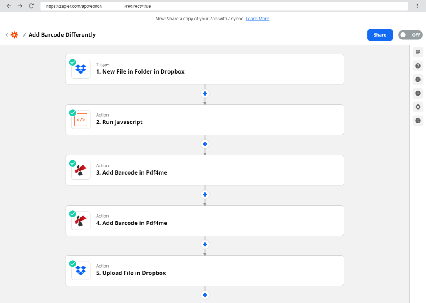Click the green checkmark on step 2

click(72, 113)
